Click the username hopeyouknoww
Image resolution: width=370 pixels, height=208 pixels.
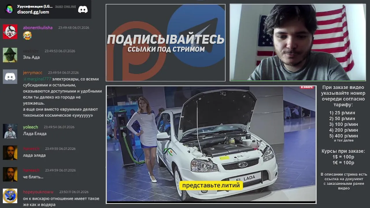(x=38, y=192)
